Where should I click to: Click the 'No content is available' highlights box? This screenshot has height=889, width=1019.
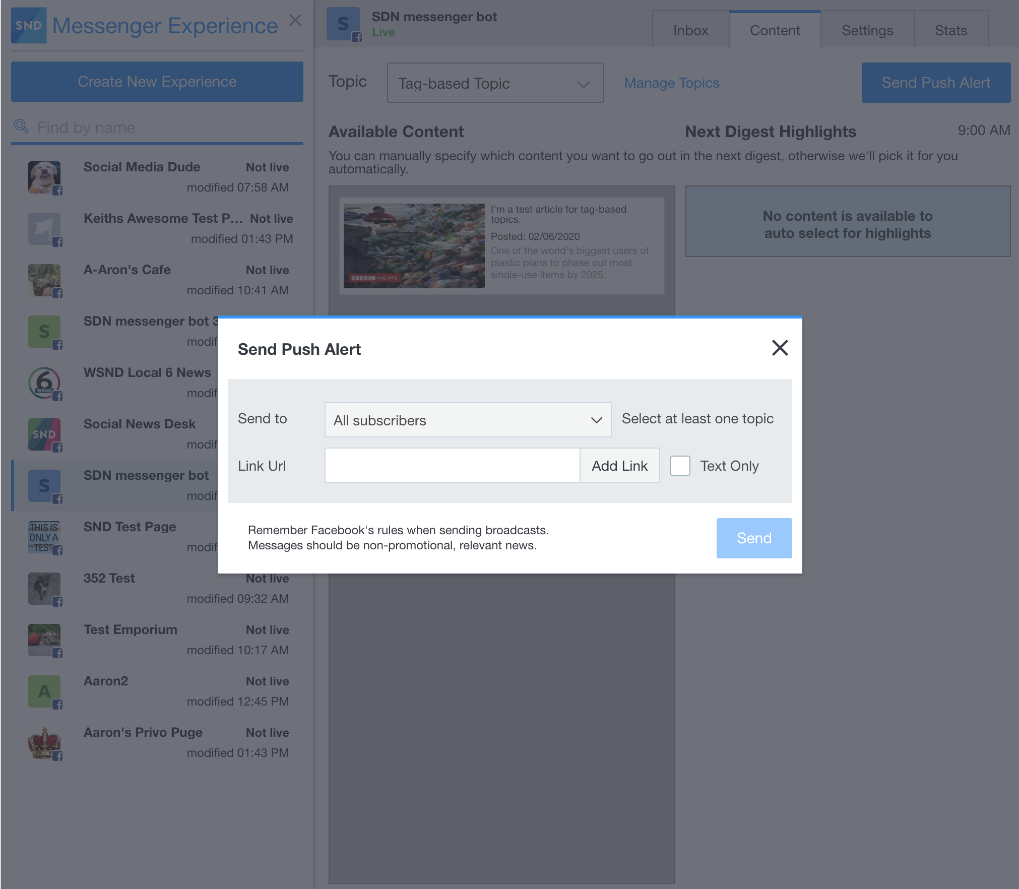848,221
